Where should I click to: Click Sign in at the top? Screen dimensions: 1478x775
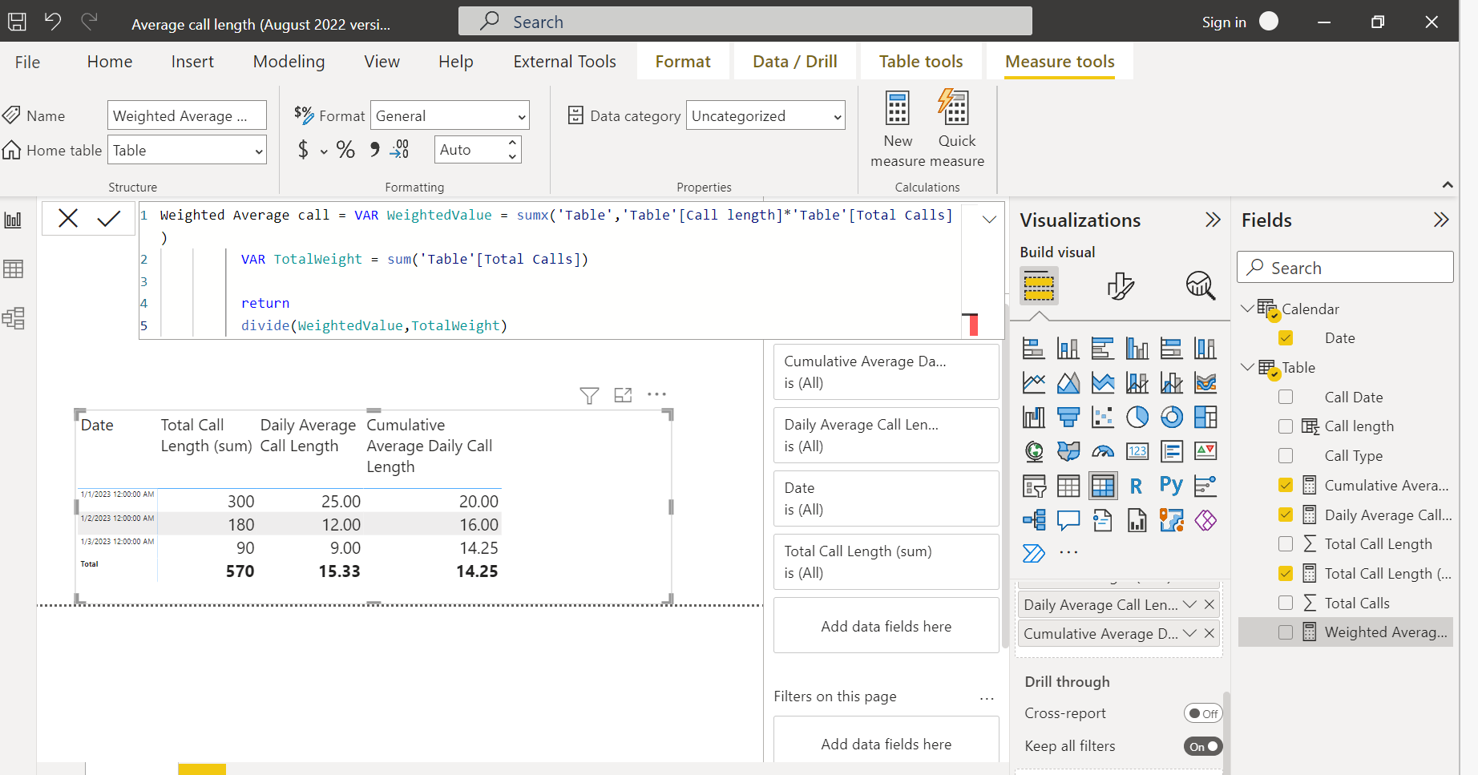pos(1224,22)
